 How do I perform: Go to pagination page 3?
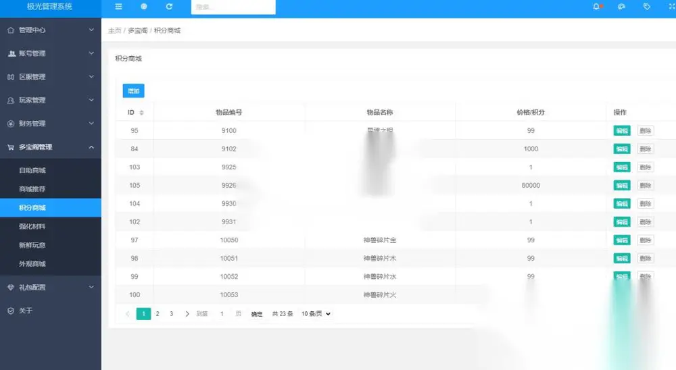click(172, 313)
